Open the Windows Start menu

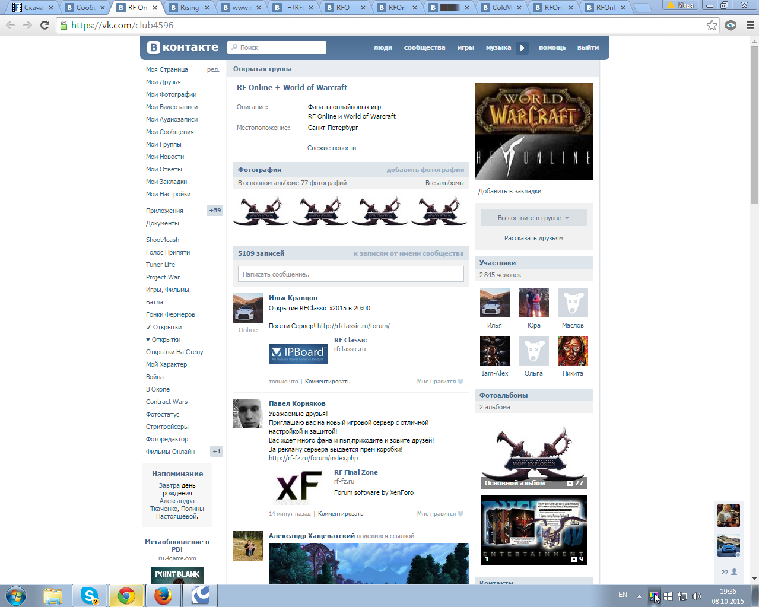click(16, 596)
